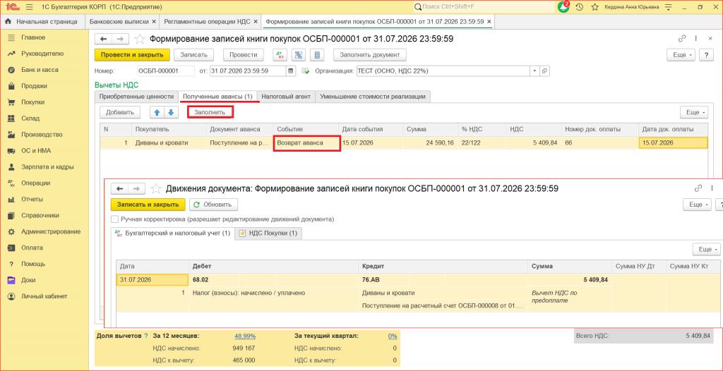723x371 pixels.
Task: Click the Номер field ОСБП-000001
Action: pyautogui.click(x=166, y=71)
